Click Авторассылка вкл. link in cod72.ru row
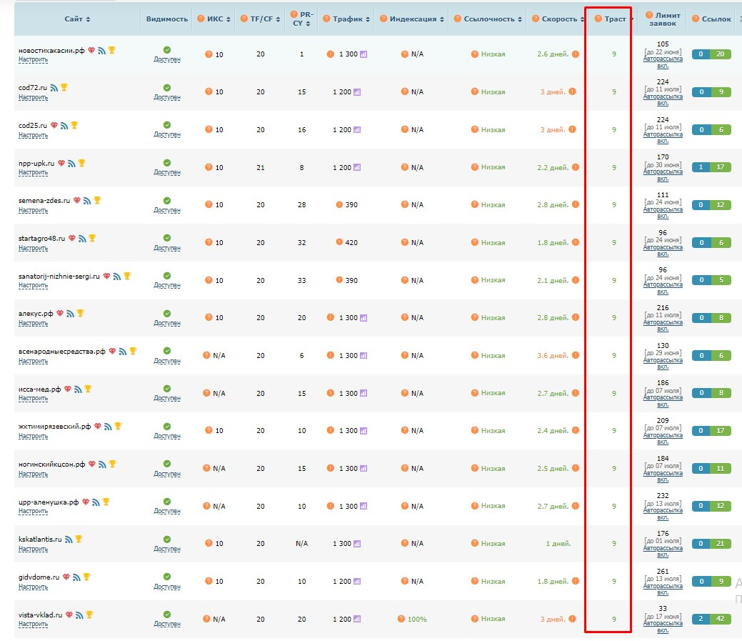Screen dimensions: 742x641 coord(663,99)
